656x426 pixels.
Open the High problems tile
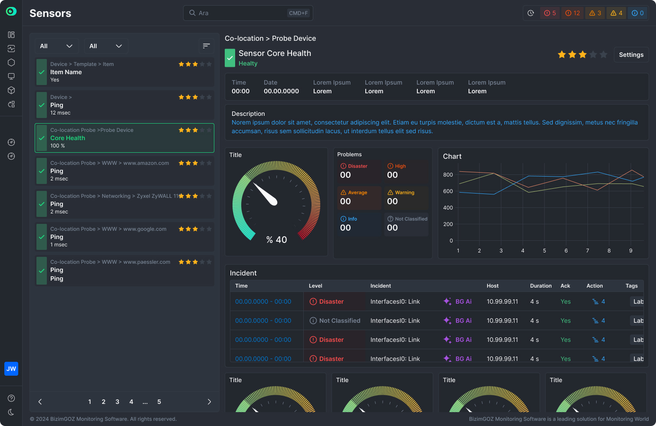click(407, 172)
